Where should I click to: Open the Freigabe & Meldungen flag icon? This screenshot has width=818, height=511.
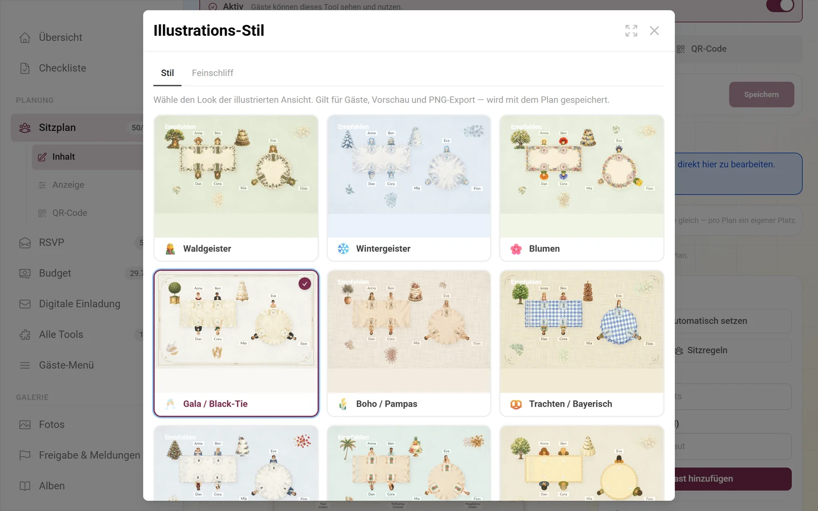(25, 455)
